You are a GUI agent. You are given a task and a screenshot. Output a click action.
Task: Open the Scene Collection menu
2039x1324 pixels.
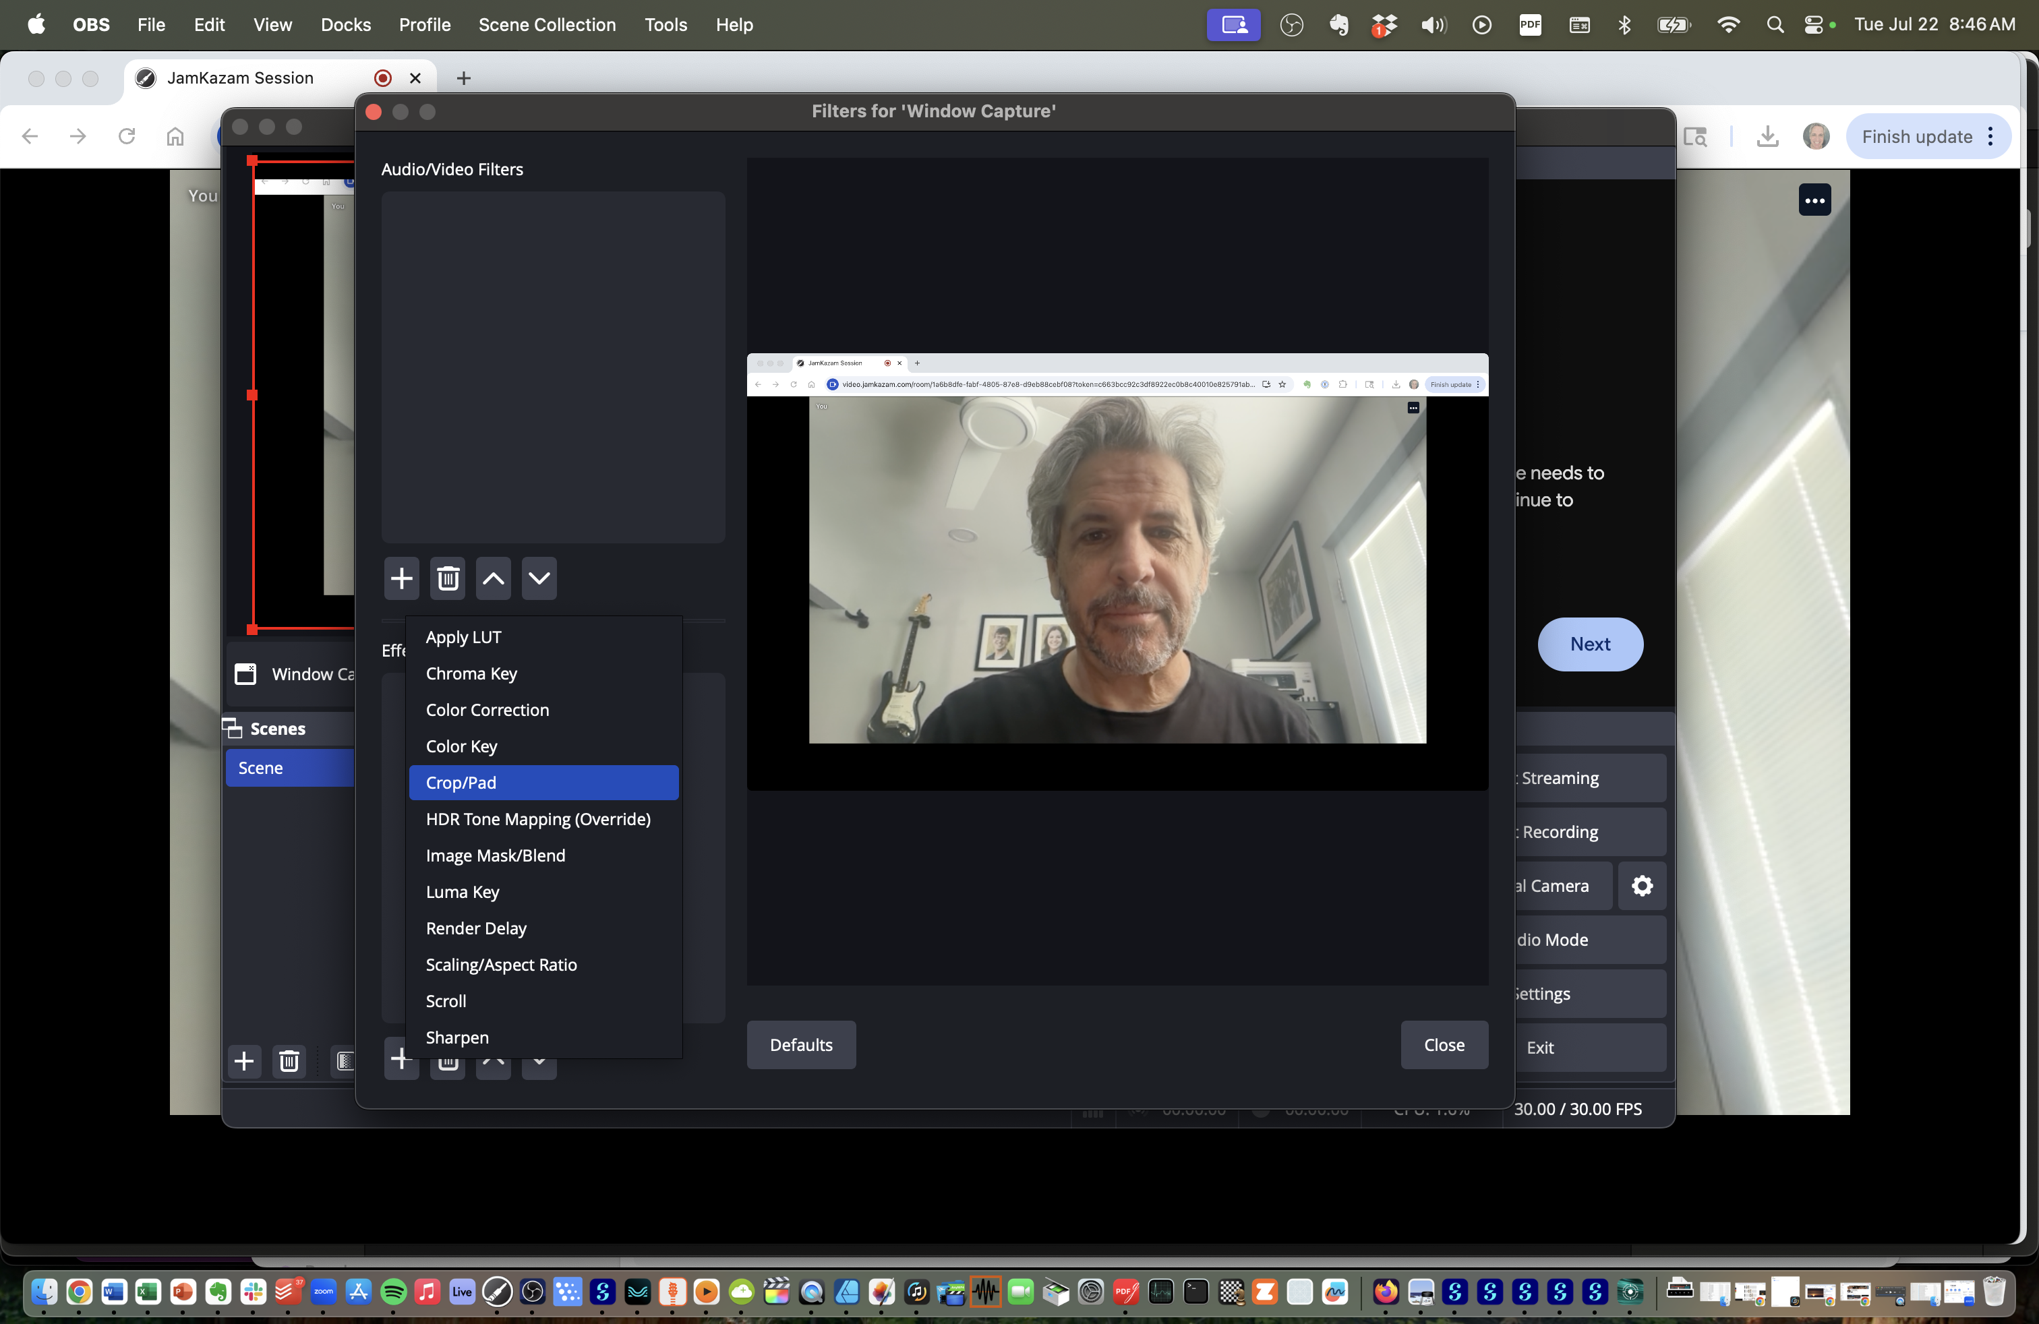pos(547,25)
